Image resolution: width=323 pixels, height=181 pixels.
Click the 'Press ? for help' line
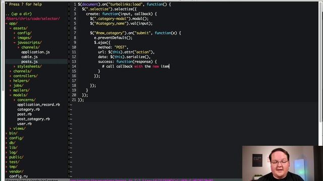[24, 5]
